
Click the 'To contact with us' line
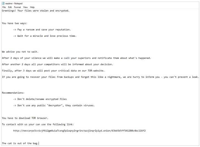tap(38, 124)
